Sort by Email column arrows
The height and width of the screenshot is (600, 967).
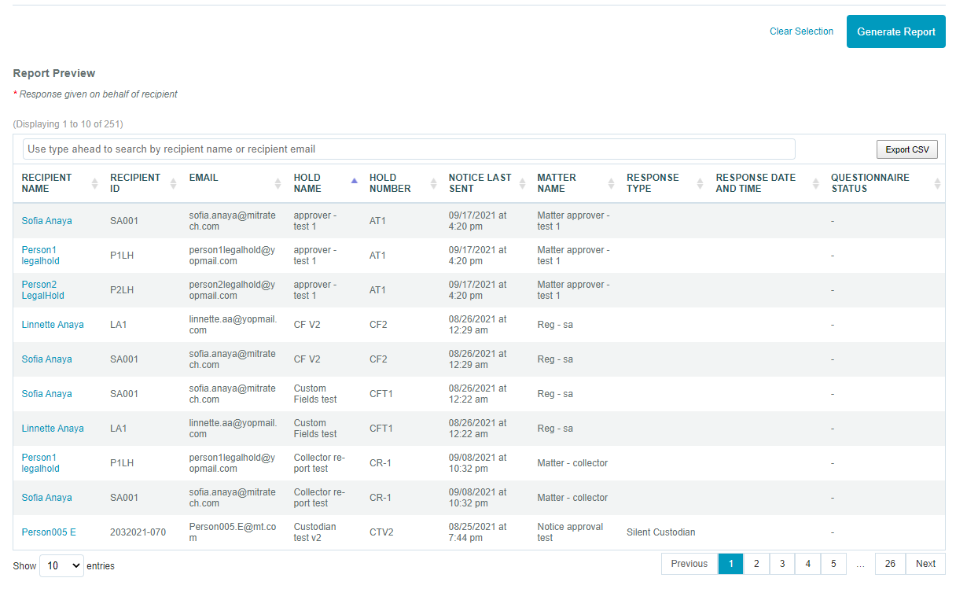[278, 183]
